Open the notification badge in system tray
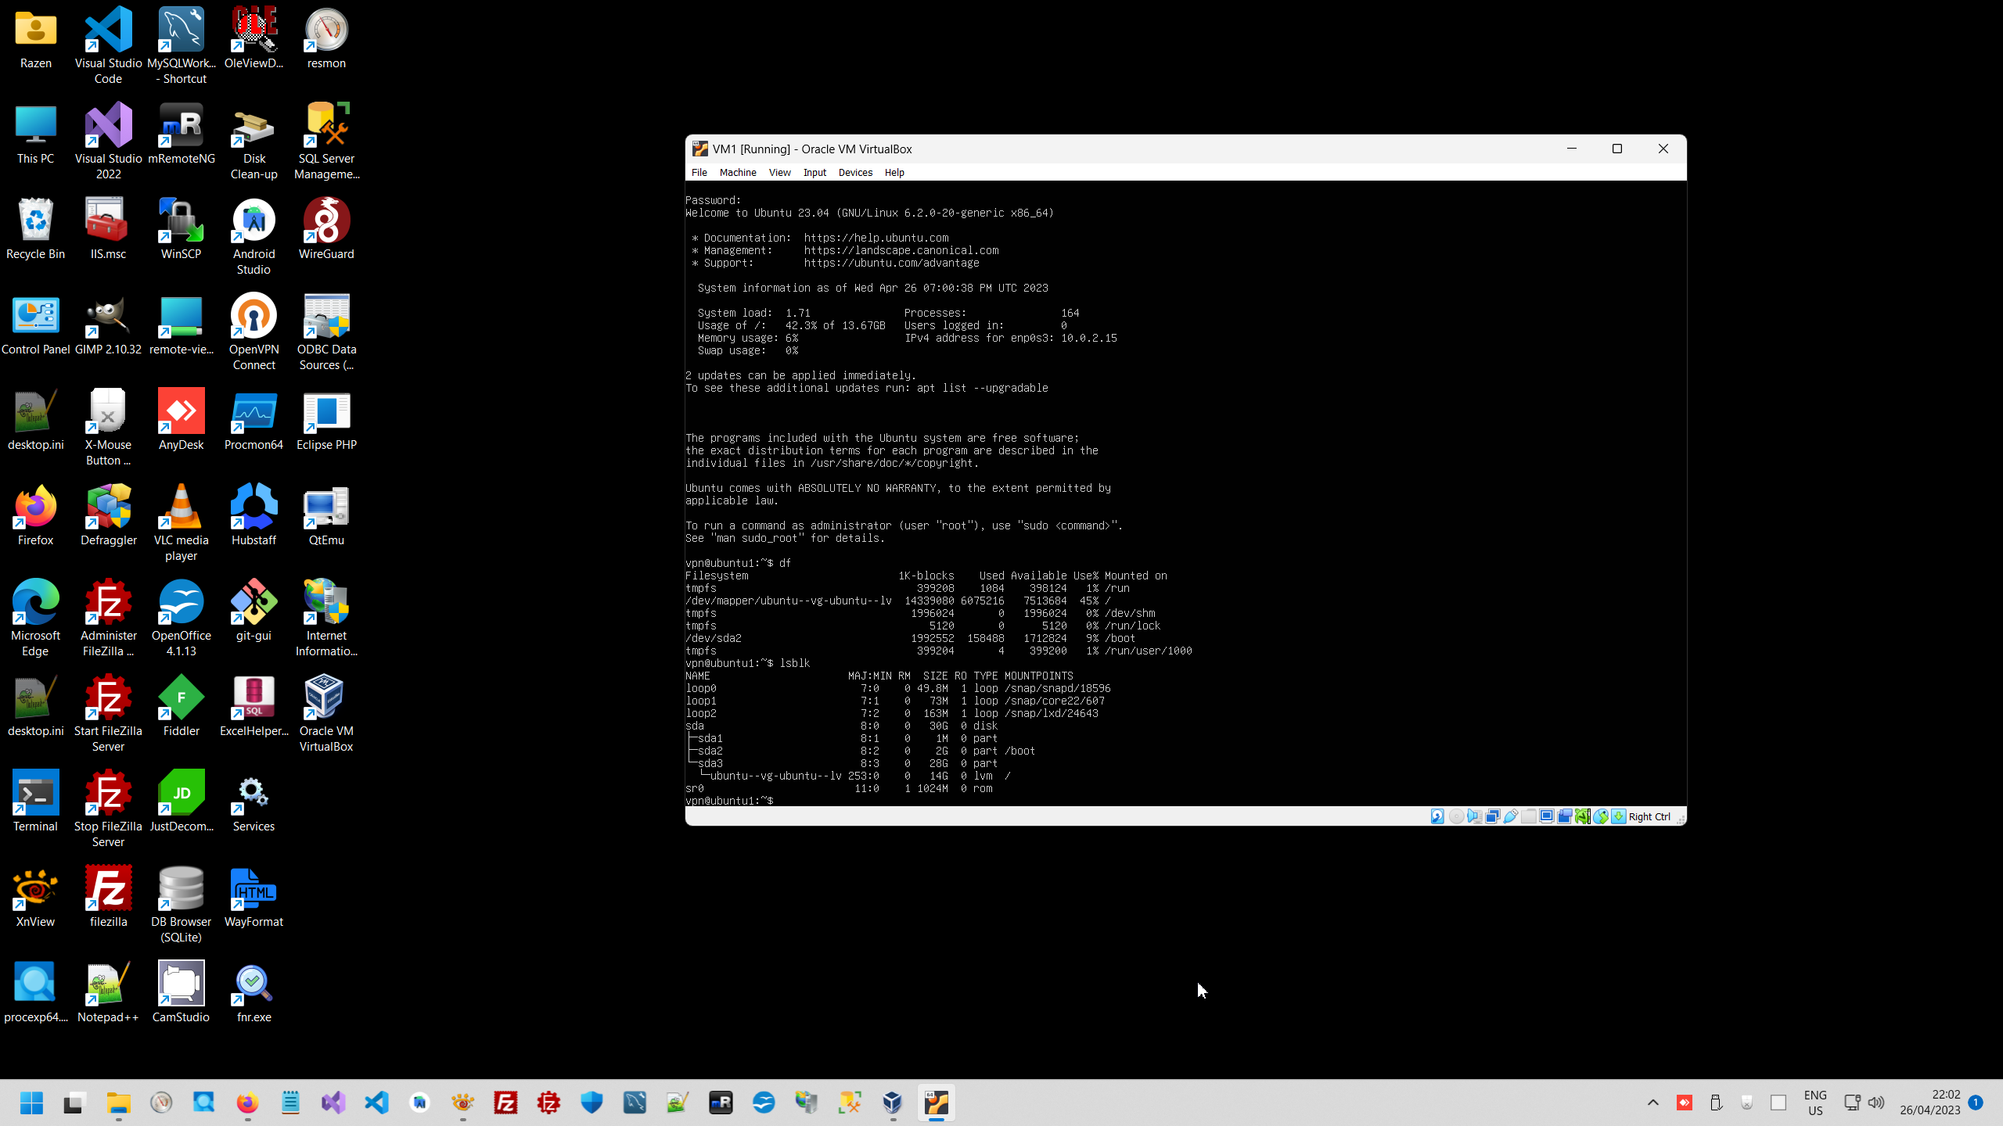 coord(1975,1103)
